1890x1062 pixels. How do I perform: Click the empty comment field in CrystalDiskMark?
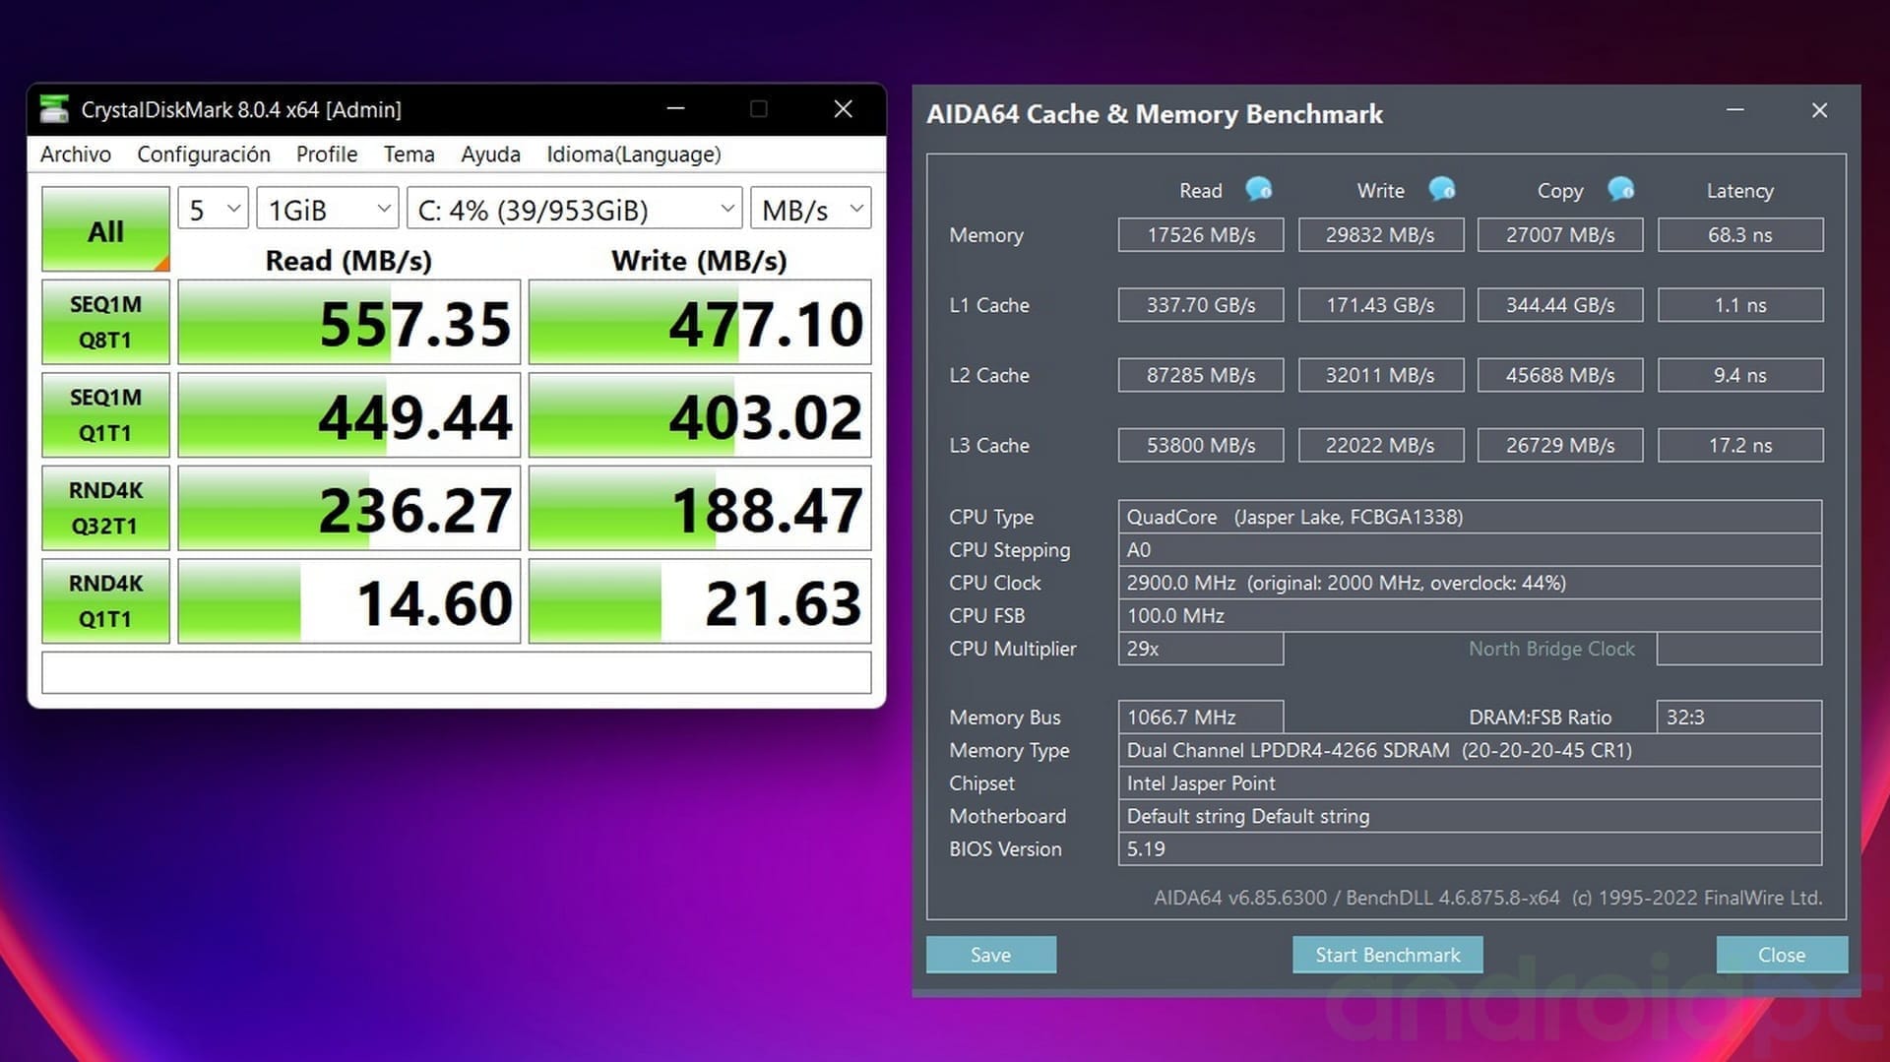(457, 672)
